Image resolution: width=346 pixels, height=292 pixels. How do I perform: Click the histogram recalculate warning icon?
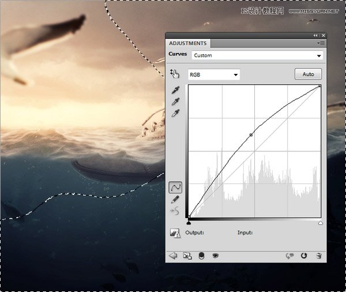click(x=175, y=233)
